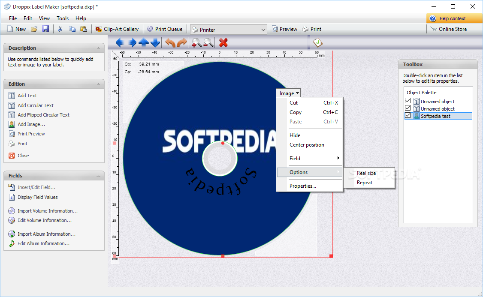This screenshot has height=297, width=483.
Task: Delete object with the red X icon
Action: 223,42
